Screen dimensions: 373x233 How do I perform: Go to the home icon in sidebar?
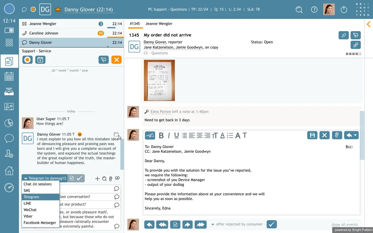9,171
